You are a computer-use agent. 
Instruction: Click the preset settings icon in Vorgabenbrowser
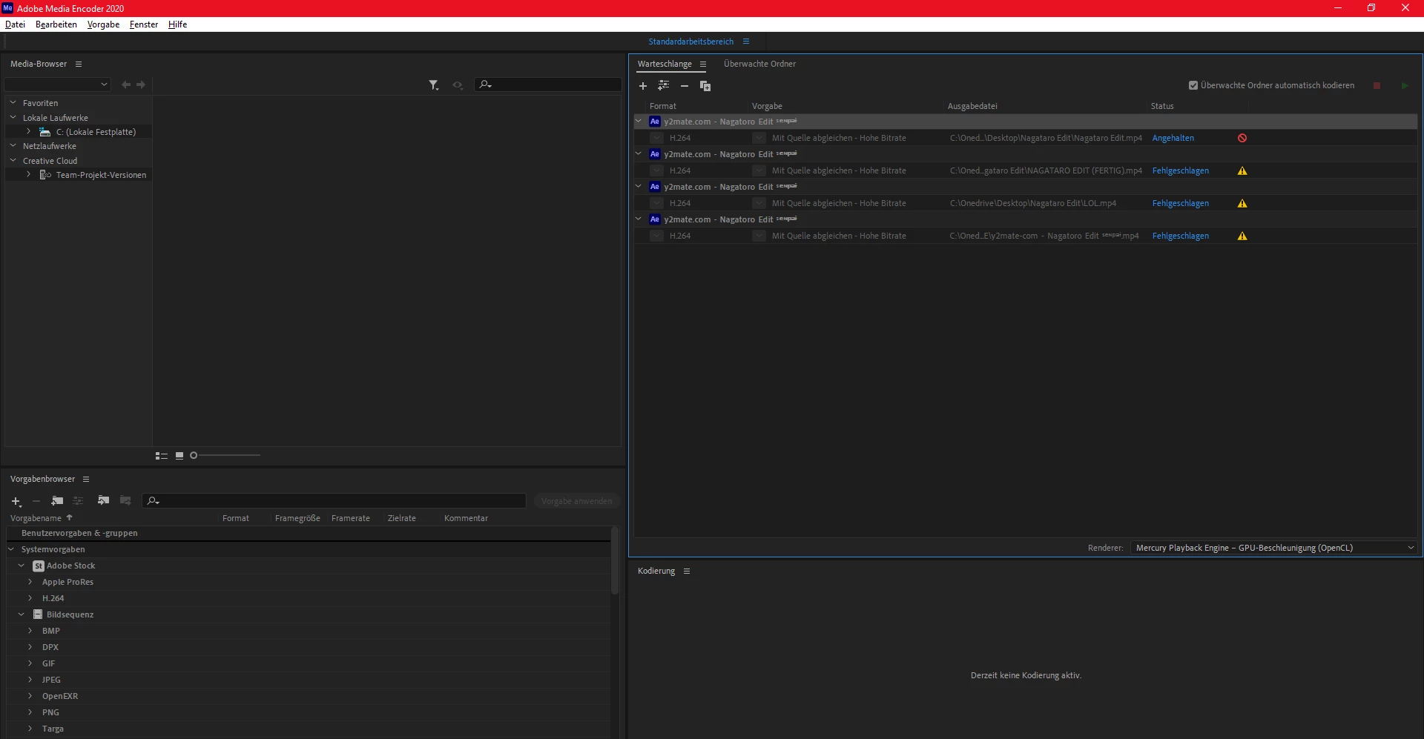[x=78, y=501]
